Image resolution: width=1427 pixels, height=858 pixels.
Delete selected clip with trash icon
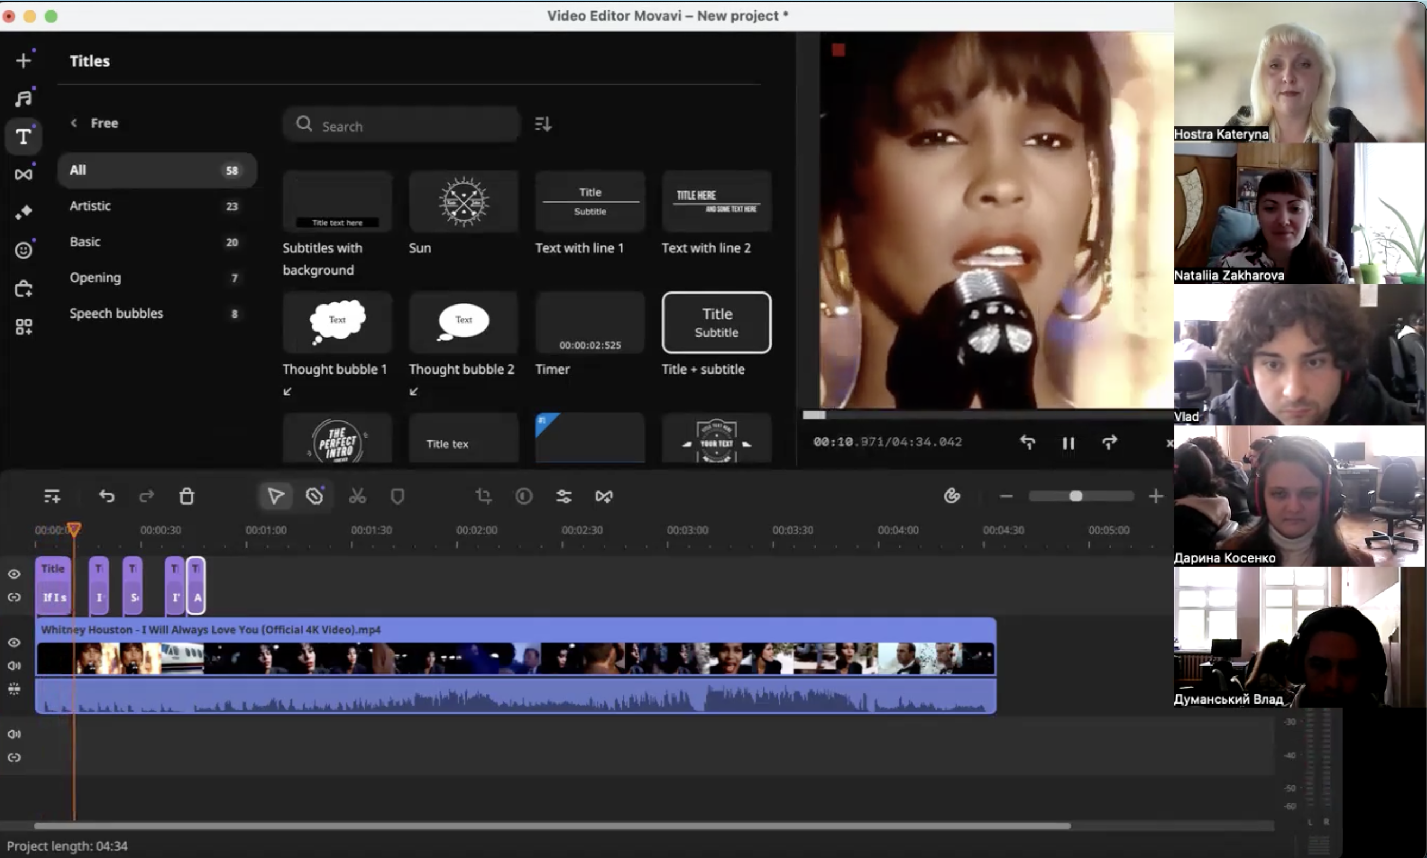tap(186, 496)
